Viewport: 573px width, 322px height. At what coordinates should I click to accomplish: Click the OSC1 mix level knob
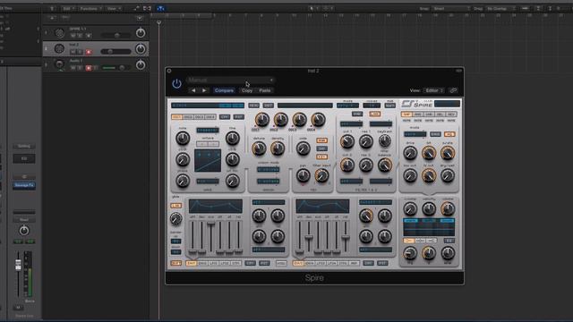tap(261, 119)
